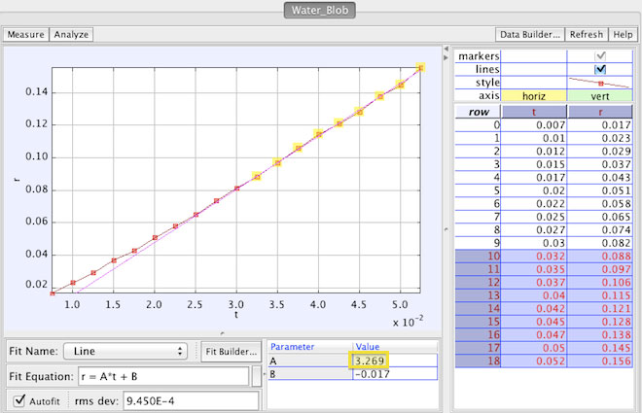Viewport: 642px width, 413px height.
Task: Toggle the markers checkbox for column r
Action: tap(600, 56)
